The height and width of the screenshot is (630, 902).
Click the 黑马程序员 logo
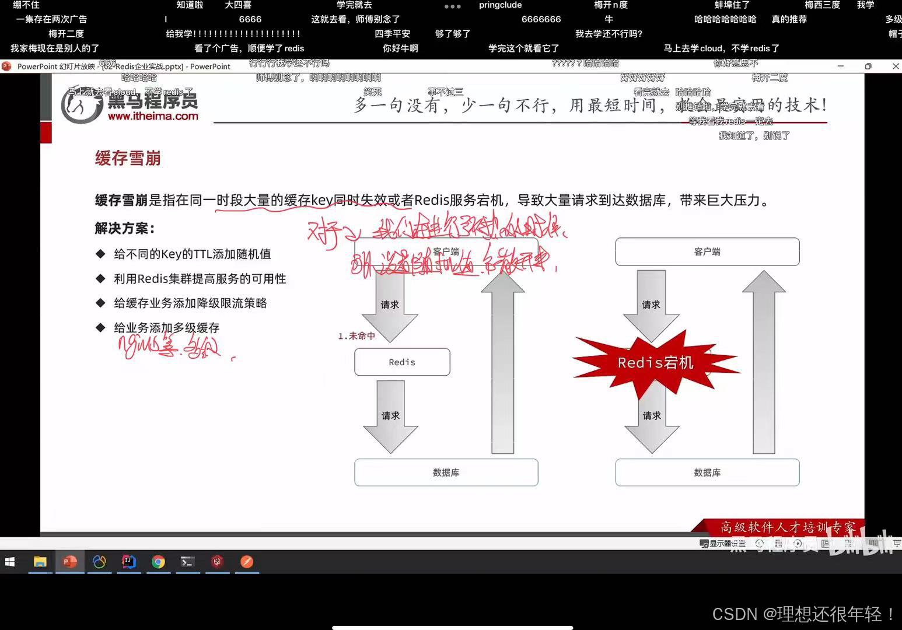130,105
